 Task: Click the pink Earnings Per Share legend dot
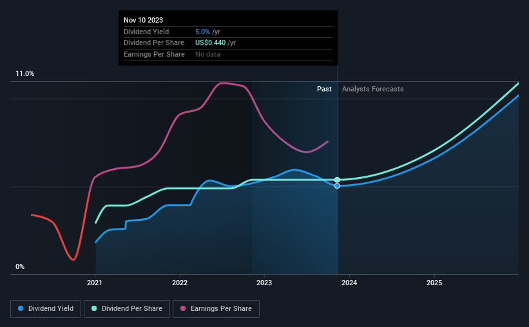(x=183, y=308)
